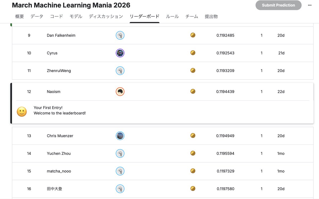The height and width of the screenshot is (199, 319).
Task: Open Yuchen Zhou's goose avatar
Action: tap(120, 154)
